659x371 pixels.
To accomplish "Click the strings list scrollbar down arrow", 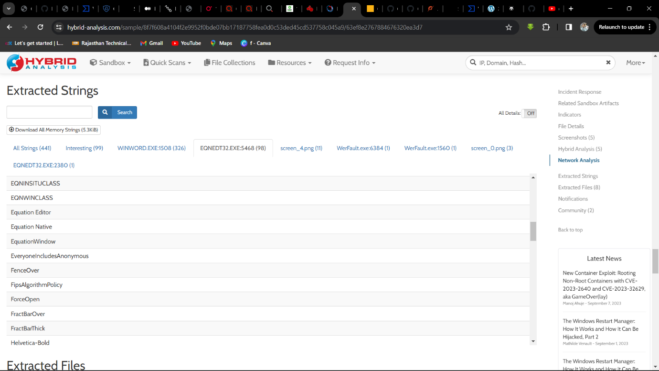I will click(533, 341).
